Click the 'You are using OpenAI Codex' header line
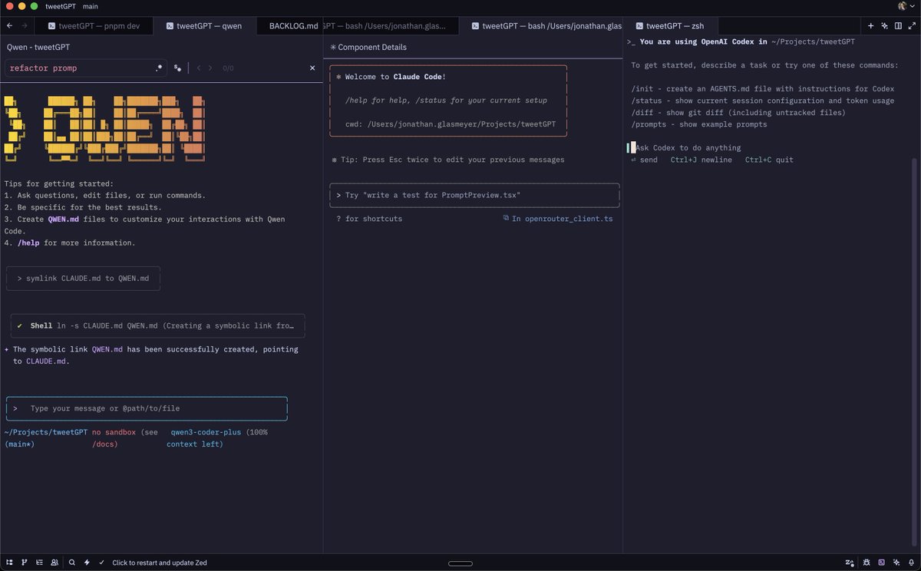This screenshot has width=921, height=571. point(741,41)
